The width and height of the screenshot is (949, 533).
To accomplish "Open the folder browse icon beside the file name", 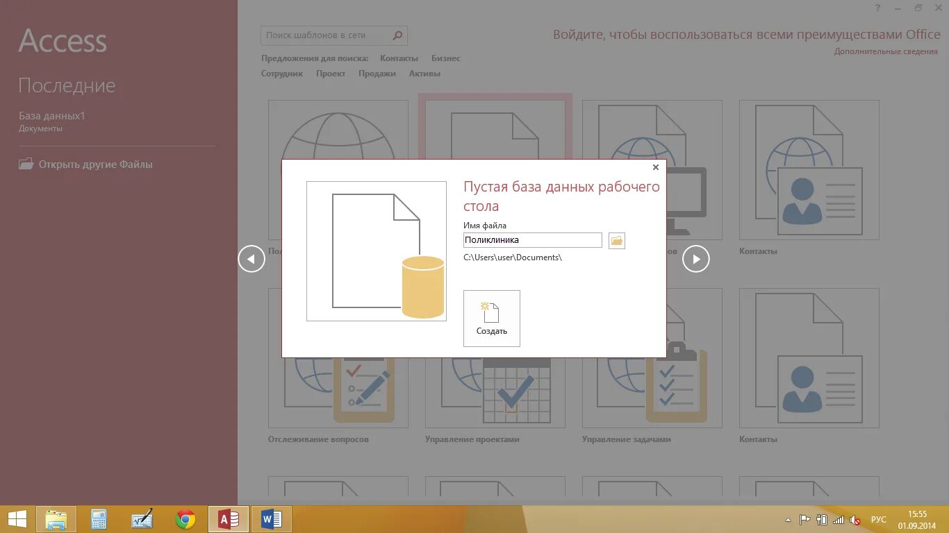I will point(617,240).
